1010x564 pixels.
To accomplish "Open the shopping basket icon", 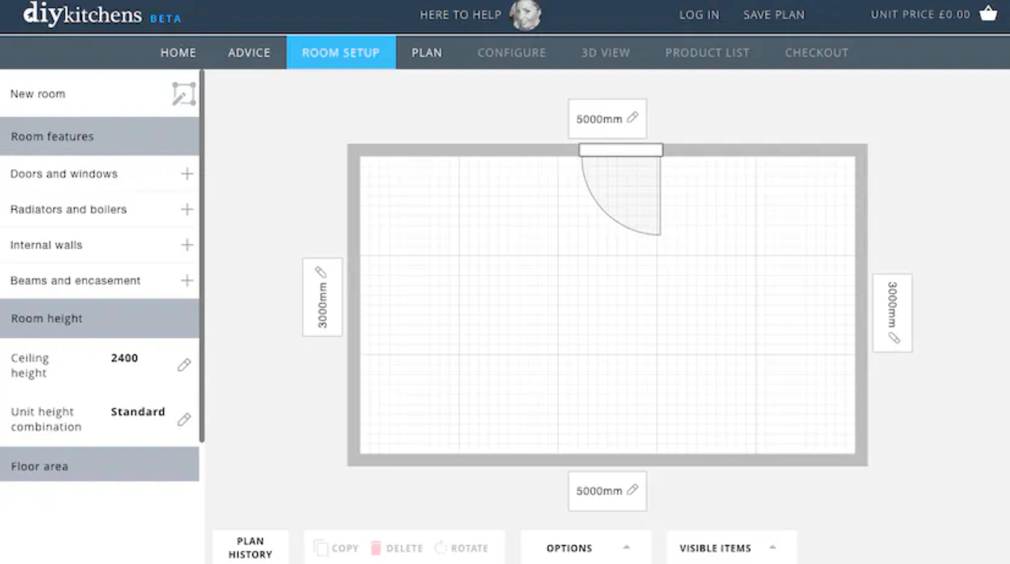I will tap(988, 14).
